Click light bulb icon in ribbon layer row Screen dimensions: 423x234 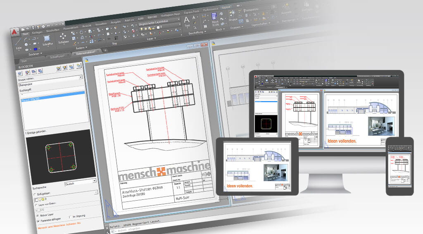pyautogui.click(x=141, y=29)
